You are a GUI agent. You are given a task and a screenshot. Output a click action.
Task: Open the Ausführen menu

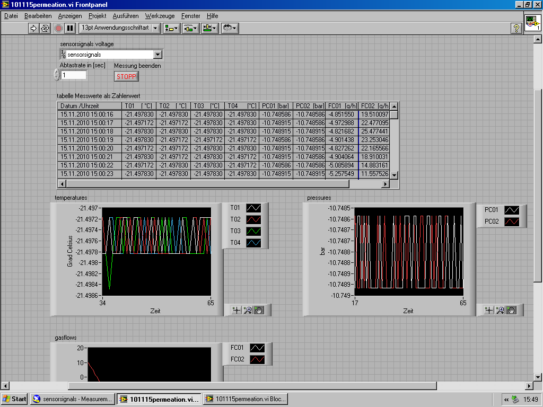click(126, 16)
